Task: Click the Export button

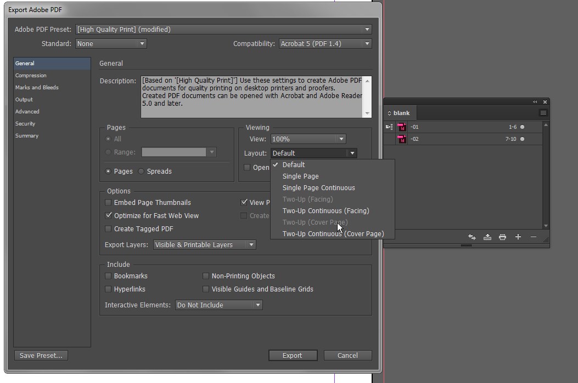Action: coord(293,356)
